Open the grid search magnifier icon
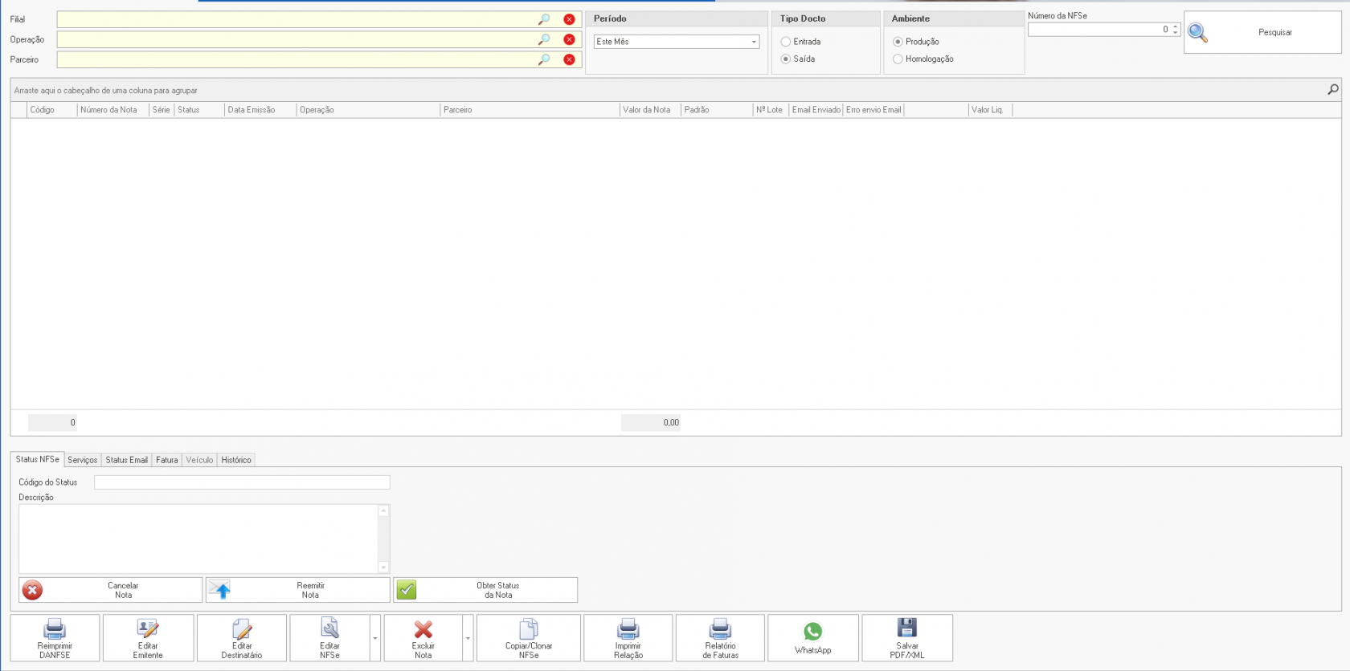1350x671 pixels. pos(1332,90)
